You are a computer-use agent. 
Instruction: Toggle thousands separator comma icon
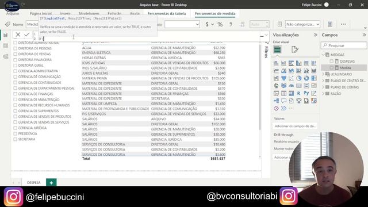click(x=231, y=24)
